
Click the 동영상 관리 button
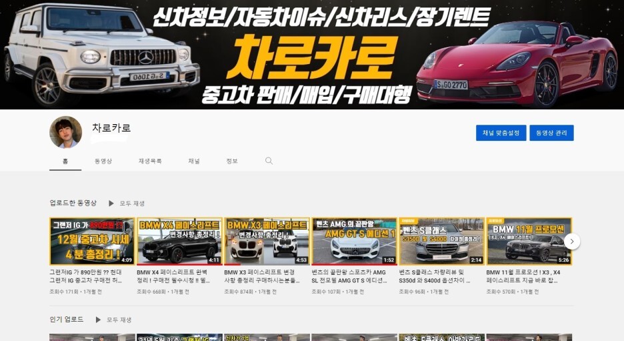pos(551,133)
